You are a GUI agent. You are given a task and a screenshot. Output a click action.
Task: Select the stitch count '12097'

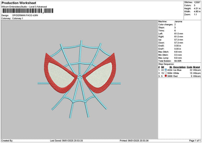pyautogui.click(x=197, y=2)
